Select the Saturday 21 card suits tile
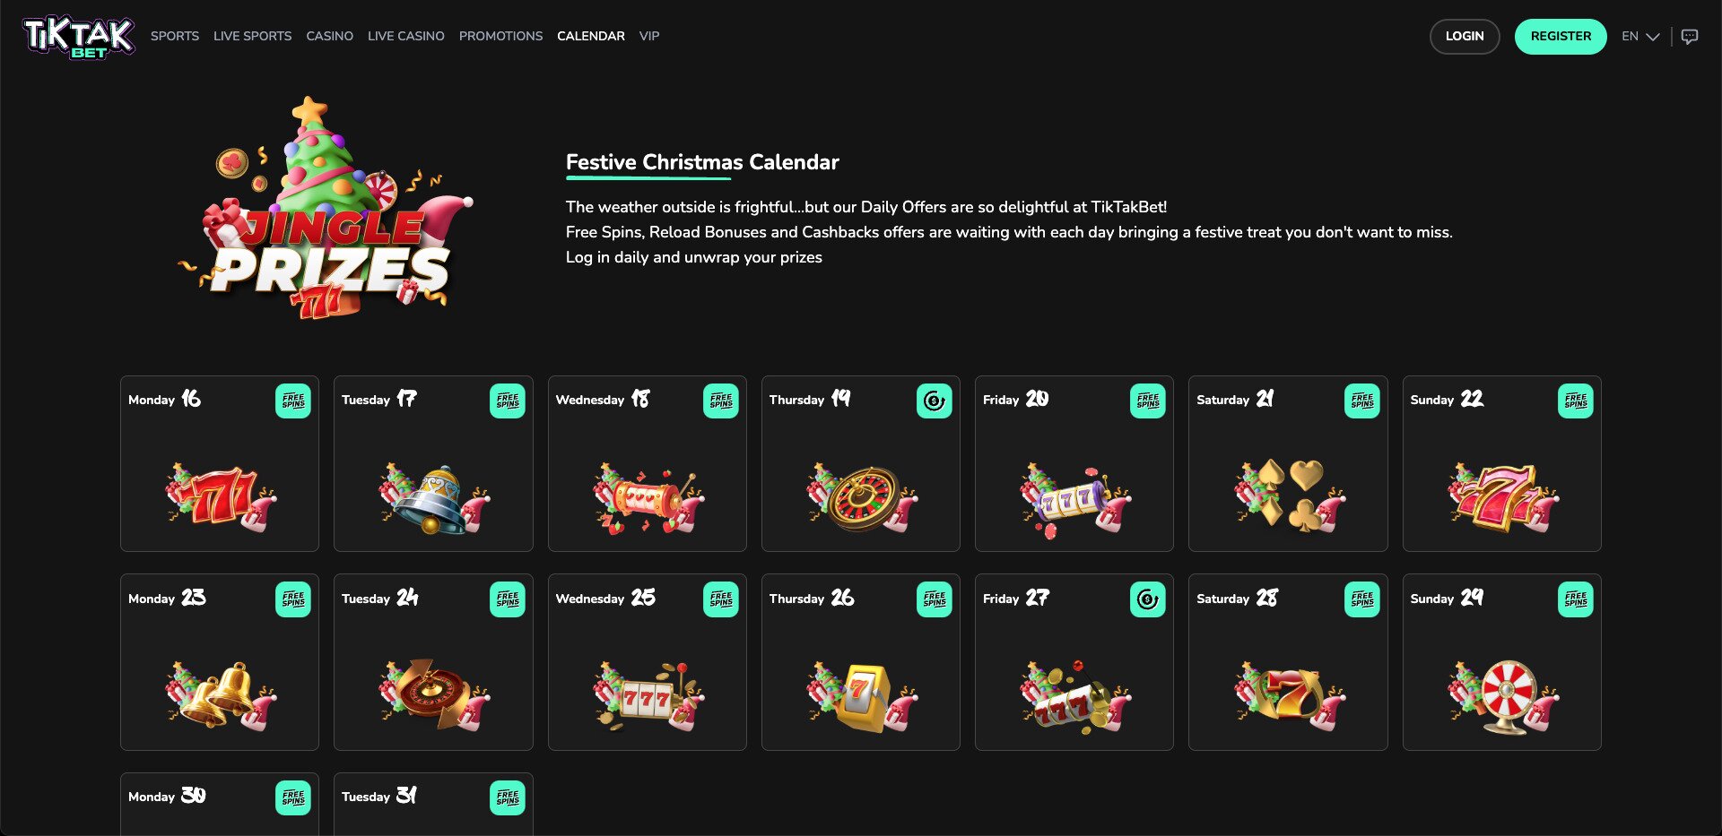Viewport: 1722px width, 836px height. coord(1288,463)
